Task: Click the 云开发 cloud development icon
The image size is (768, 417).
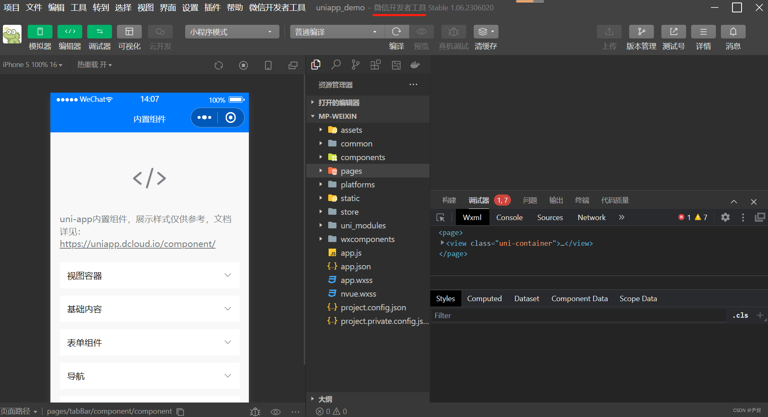Action: 160,32
